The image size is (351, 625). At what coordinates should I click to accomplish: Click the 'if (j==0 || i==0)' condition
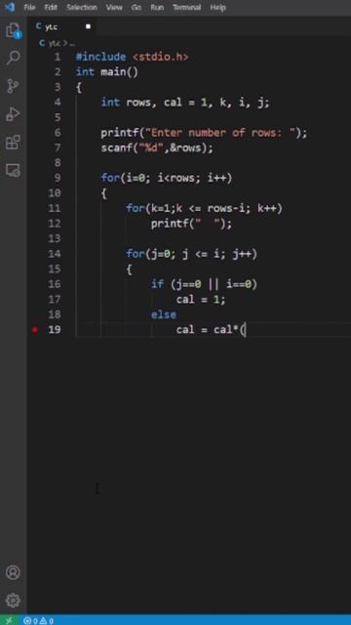pyautogui.click(x=204, y=284)
